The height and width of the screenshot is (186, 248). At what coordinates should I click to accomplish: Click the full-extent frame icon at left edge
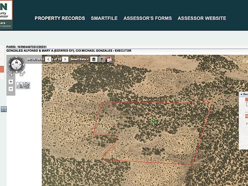click(x=3, y=109)
